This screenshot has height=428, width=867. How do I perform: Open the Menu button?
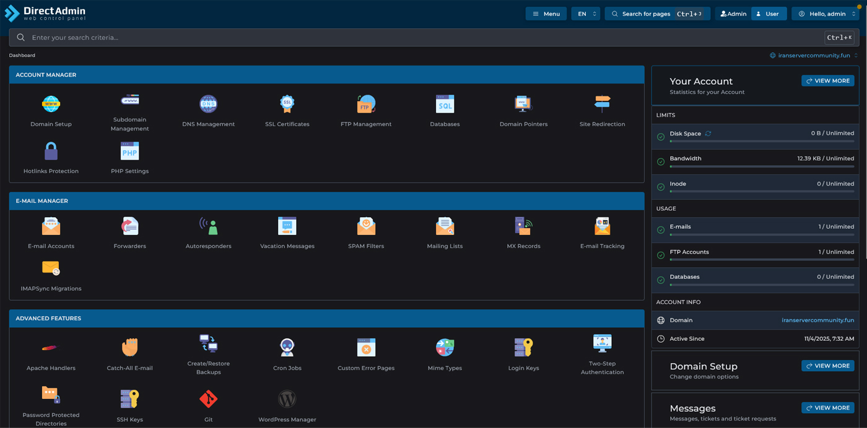coord(546,14)
